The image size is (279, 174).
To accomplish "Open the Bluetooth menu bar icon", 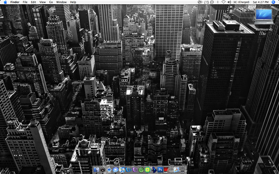I will click(218, 2).
